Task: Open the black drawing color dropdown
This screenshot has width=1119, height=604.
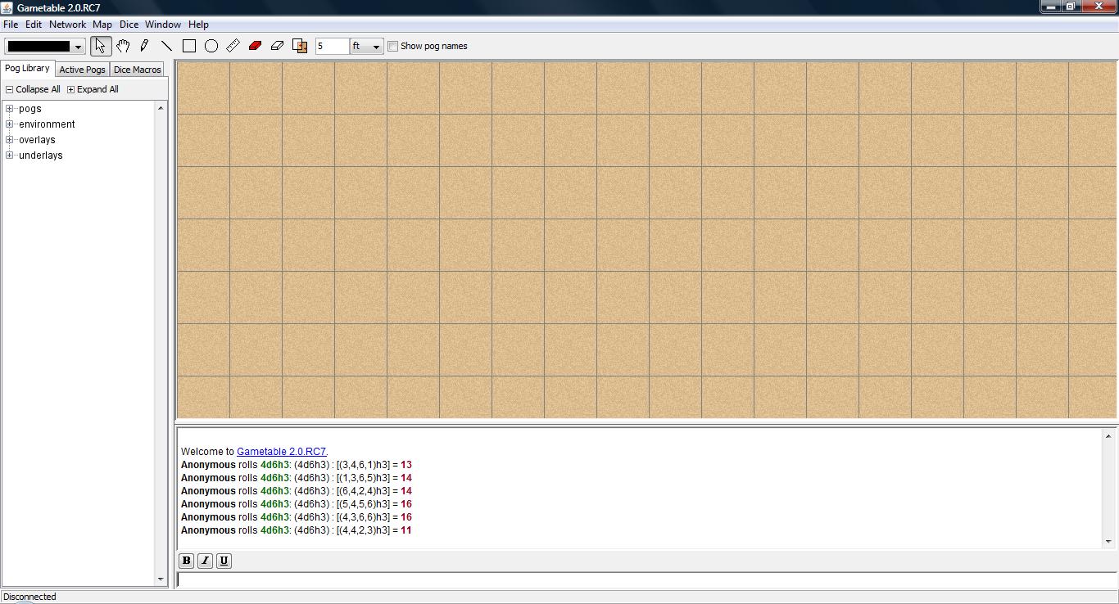Action: pyautogui.click(x=45, y=46)
